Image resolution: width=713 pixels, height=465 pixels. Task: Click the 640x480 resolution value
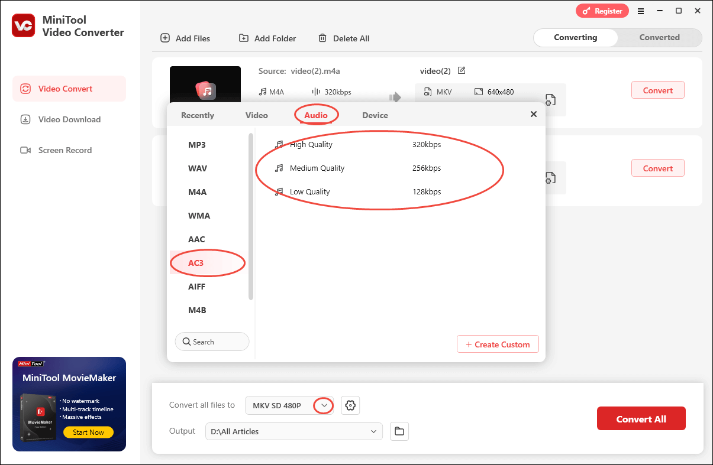pyautogui.click(x=501, y=92)
